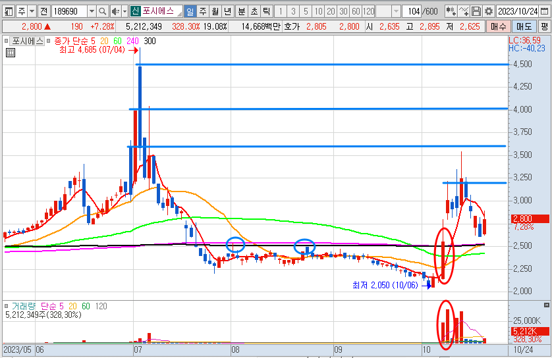Image resolution: width=552 pixels, height=358 pixels.
Task: Click the 10/24 date label on time axis
Action: tap(523, 349)
